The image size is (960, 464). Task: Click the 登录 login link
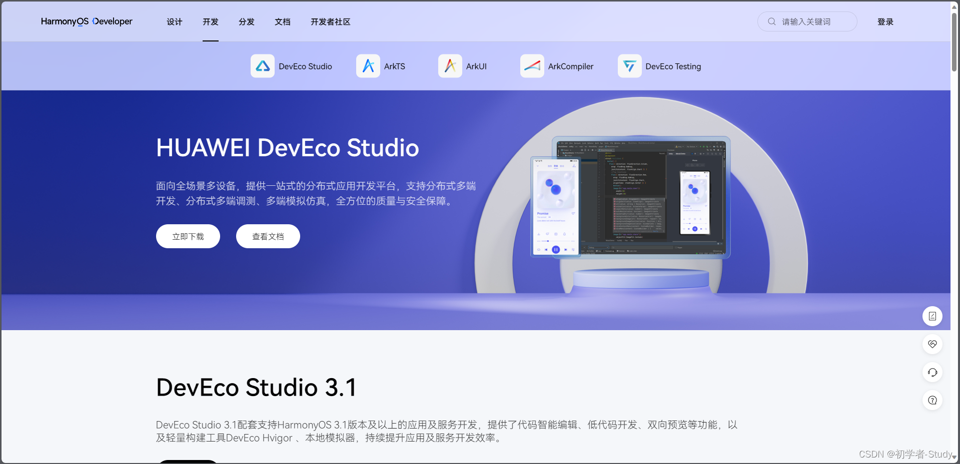coord(885,22)
